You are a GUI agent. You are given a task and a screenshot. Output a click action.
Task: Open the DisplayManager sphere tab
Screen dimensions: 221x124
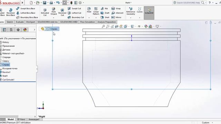(25, 30)
